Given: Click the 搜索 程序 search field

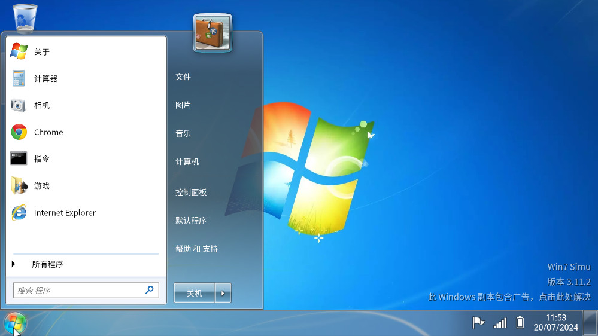Looking at the screenshot, I should pos(79,290).
